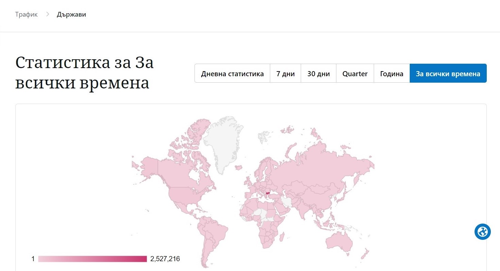Select the 30 дни period tab
This screenshot has width=500, height=271.
[318, 74]
